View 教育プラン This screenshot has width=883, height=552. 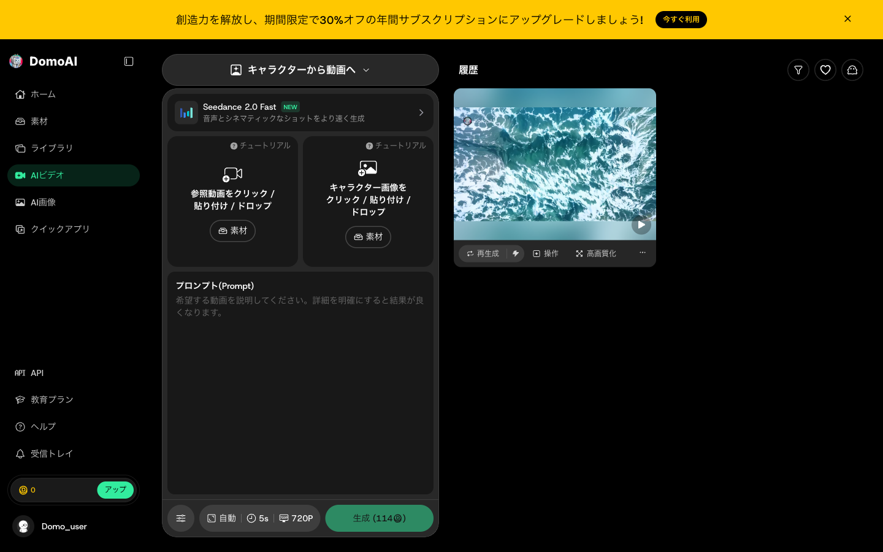coord(74,400)
